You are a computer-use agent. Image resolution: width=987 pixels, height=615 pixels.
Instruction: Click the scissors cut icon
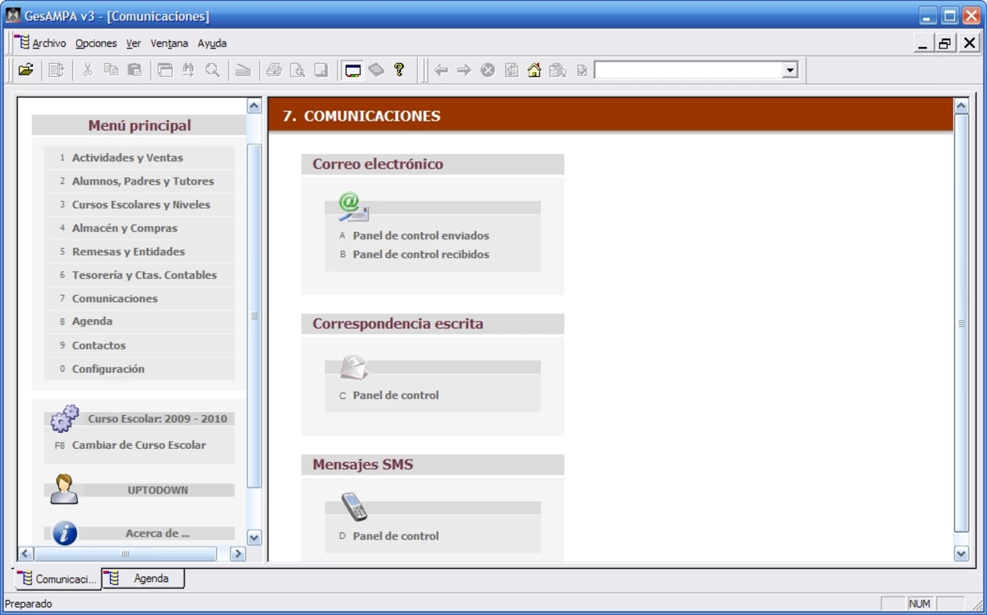[88, 70]
